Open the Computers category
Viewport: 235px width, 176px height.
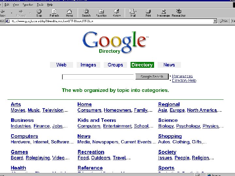tap(24, 136)
